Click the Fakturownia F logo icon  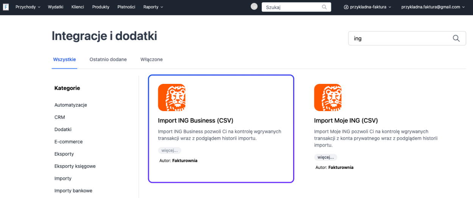tap(6, 7)
